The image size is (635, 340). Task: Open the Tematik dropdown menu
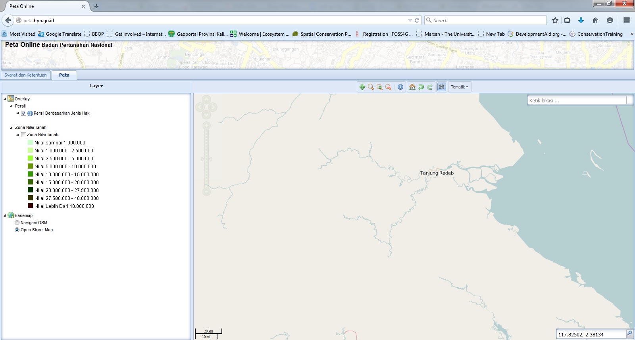[x=459, y=87]
